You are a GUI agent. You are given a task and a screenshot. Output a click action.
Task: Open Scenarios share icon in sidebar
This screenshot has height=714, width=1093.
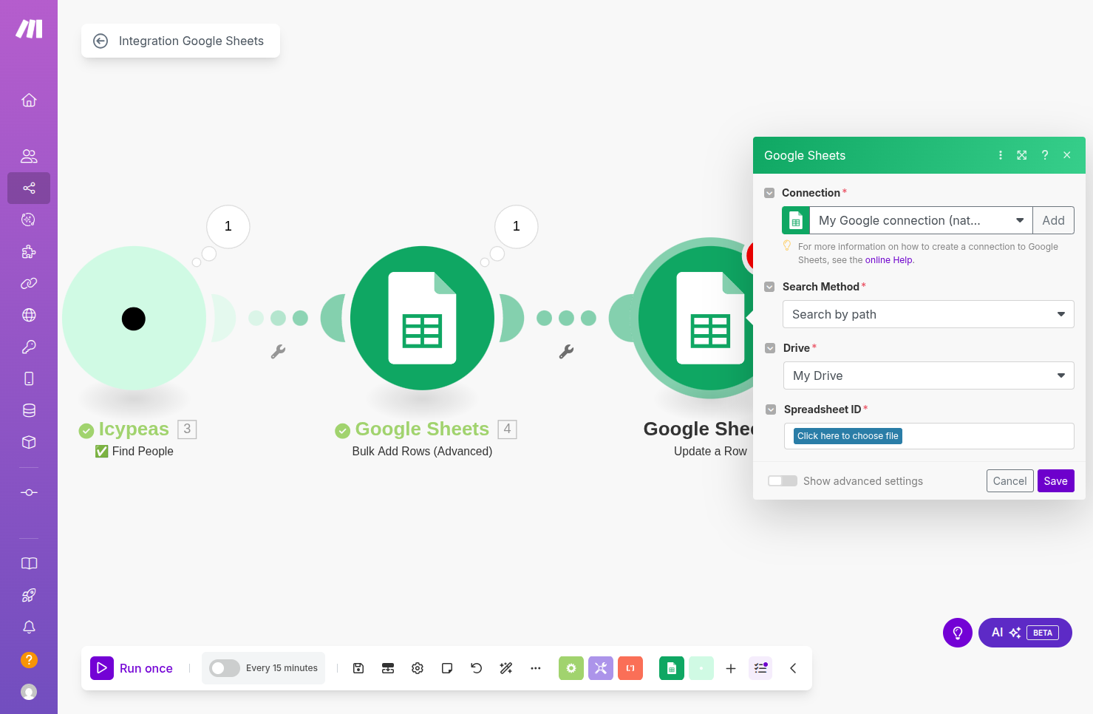pyautogui.click(x=29, y=188)
